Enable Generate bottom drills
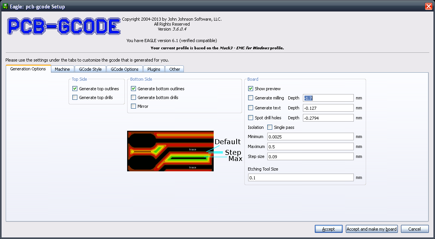Viewport: 435px width, 239px height. tap(134, 98)
